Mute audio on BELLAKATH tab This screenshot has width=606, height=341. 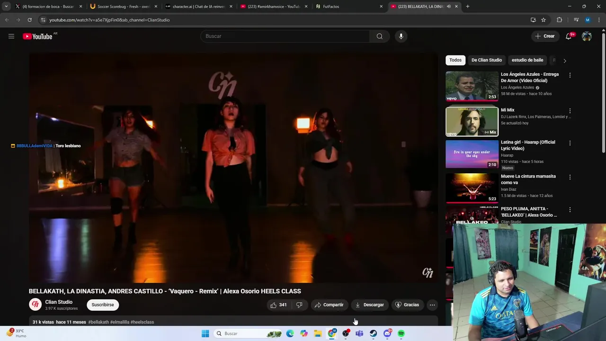(449, 6)
